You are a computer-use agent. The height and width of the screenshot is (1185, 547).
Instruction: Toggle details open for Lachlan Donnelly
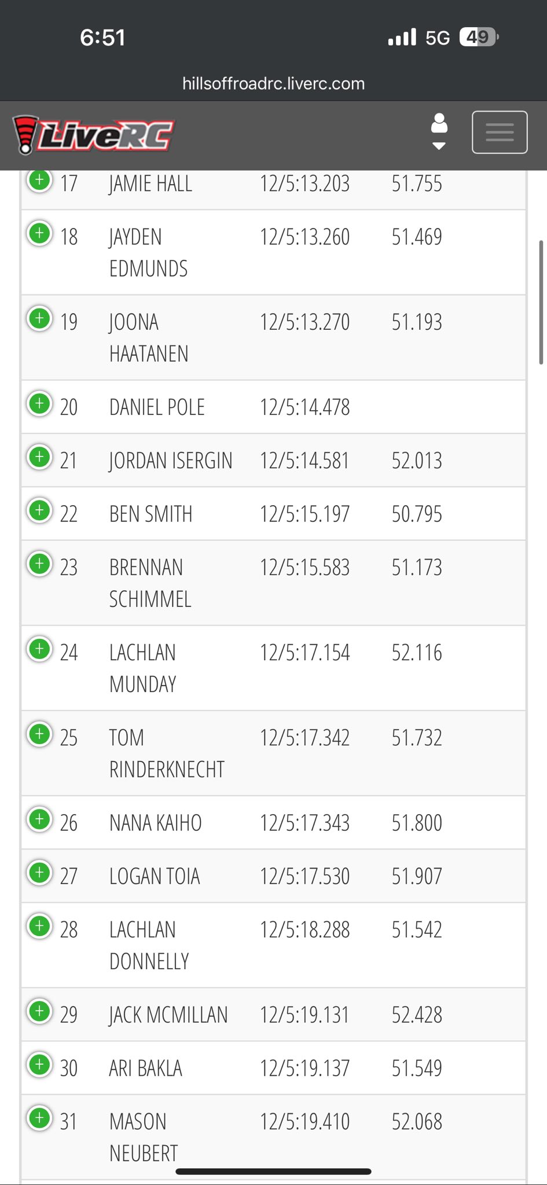pyautogui.click(x=39, y=926)
